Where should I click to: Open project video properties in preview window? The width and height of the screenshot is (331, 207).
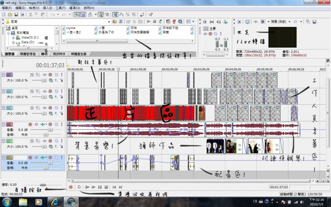[239, 22]
